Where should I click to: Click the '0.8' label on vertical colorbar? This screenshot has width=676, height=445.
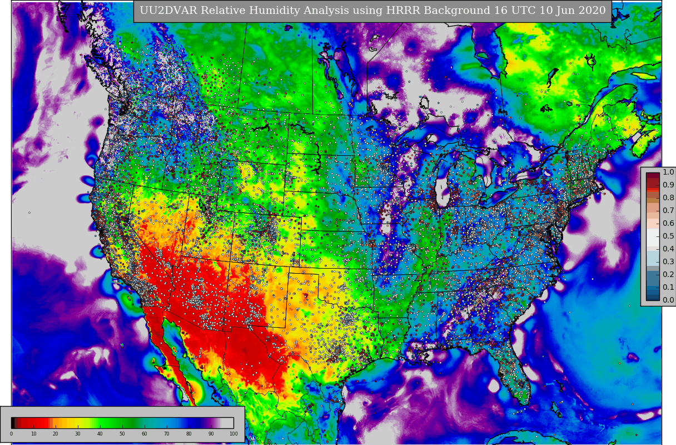[x=668, y=198]
